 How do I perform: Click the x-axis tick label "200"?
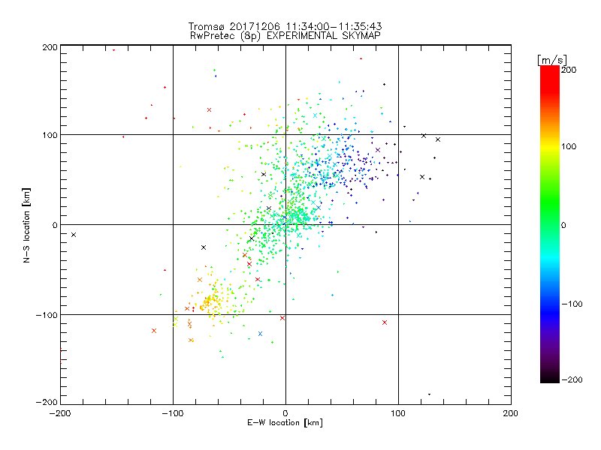pyautogui.click(x=511, y=413)
